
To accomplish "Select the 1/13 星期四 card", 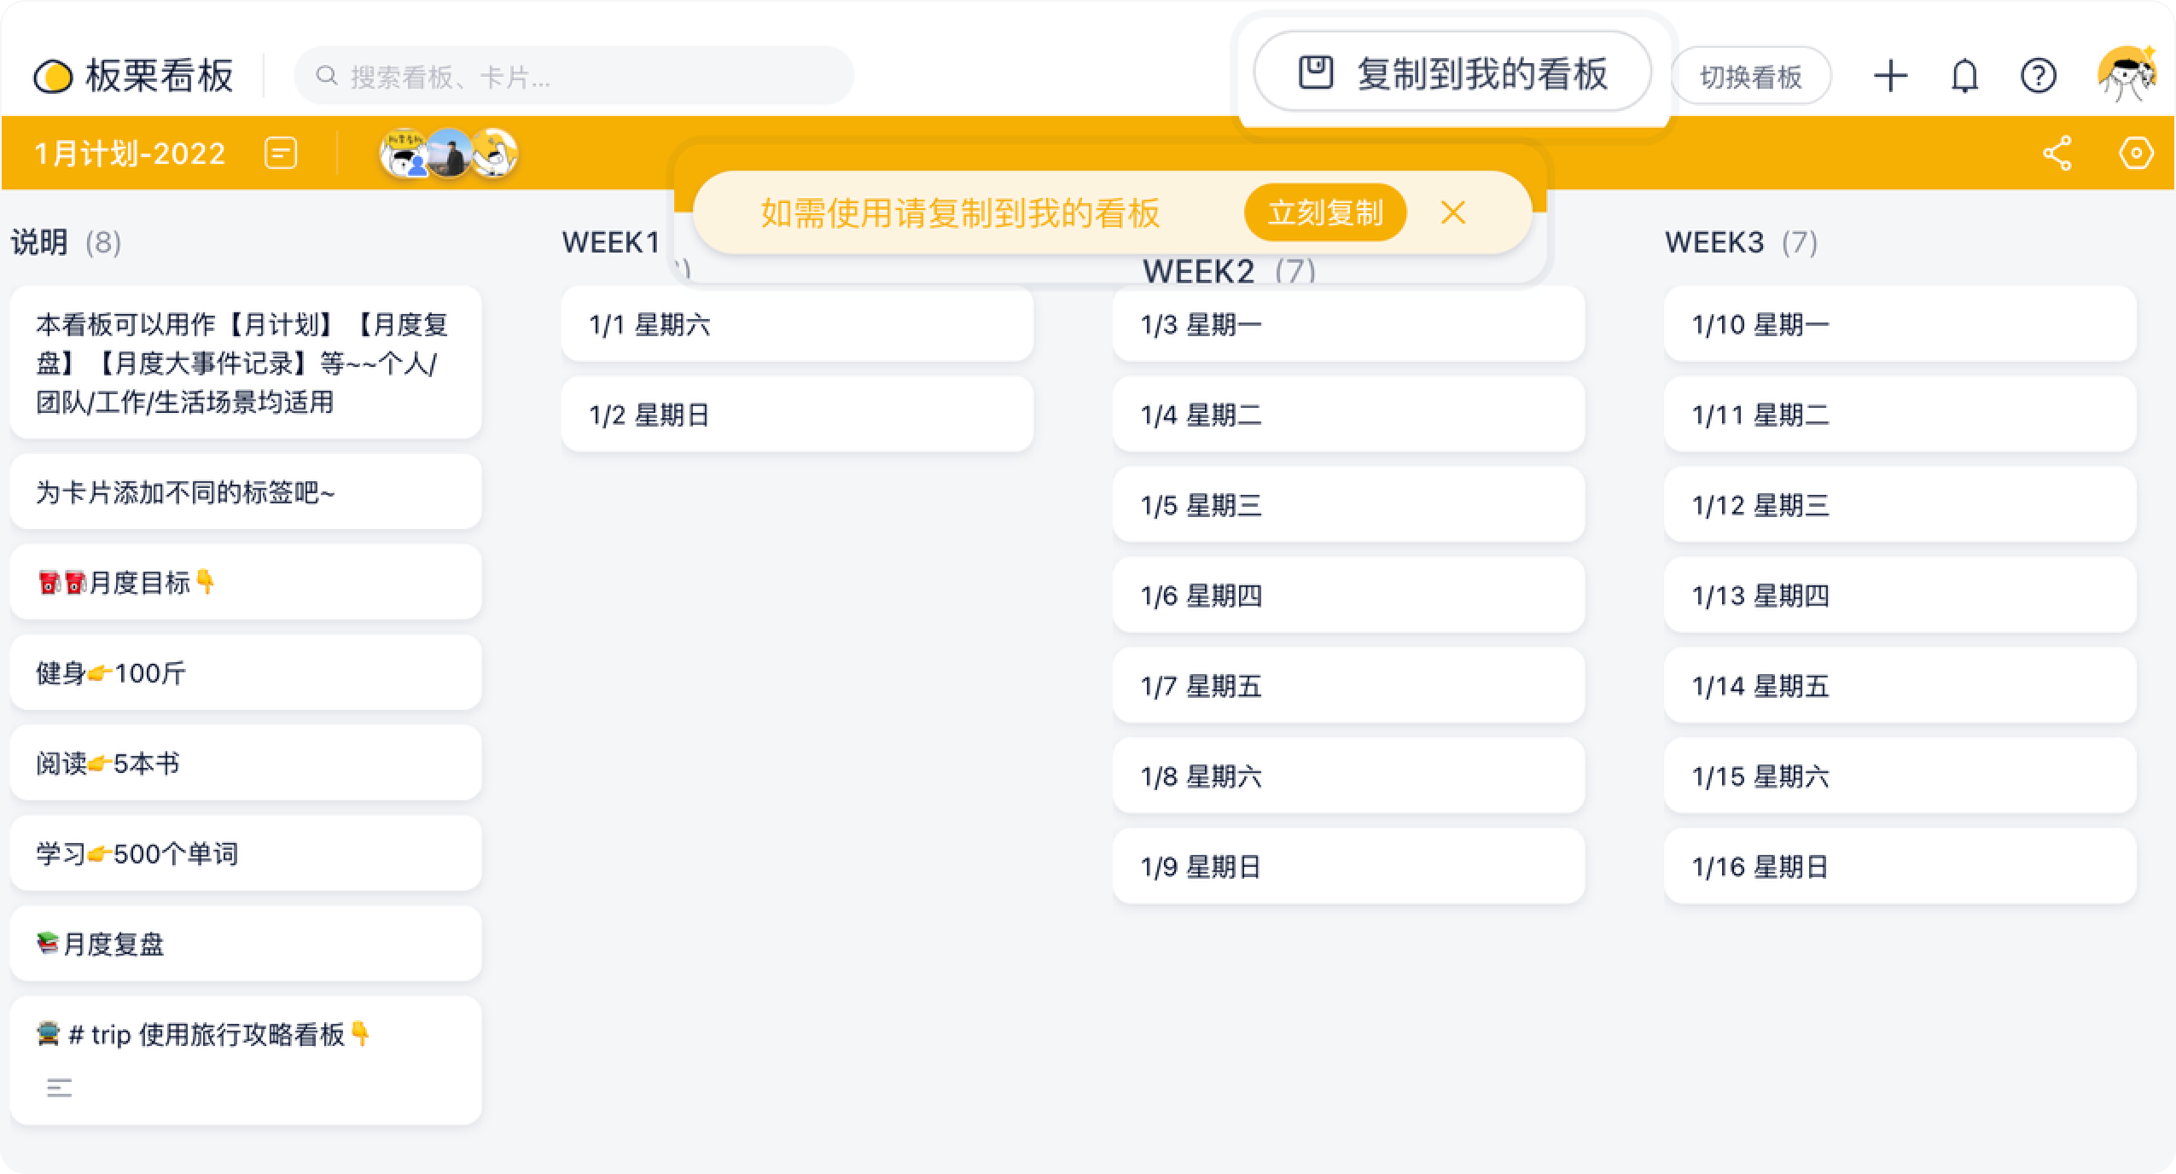I will pos(1899,596).
